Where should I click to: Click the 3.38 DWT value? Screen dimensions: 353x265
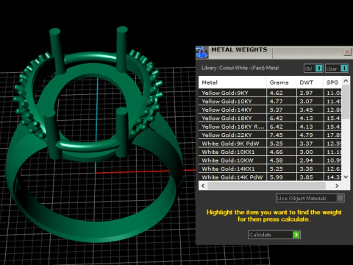tap(306, 169)
